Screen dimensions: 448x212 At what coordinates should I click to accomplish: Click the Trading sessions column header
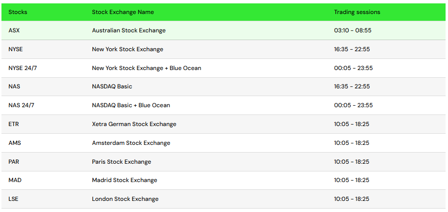pos(357,12)
